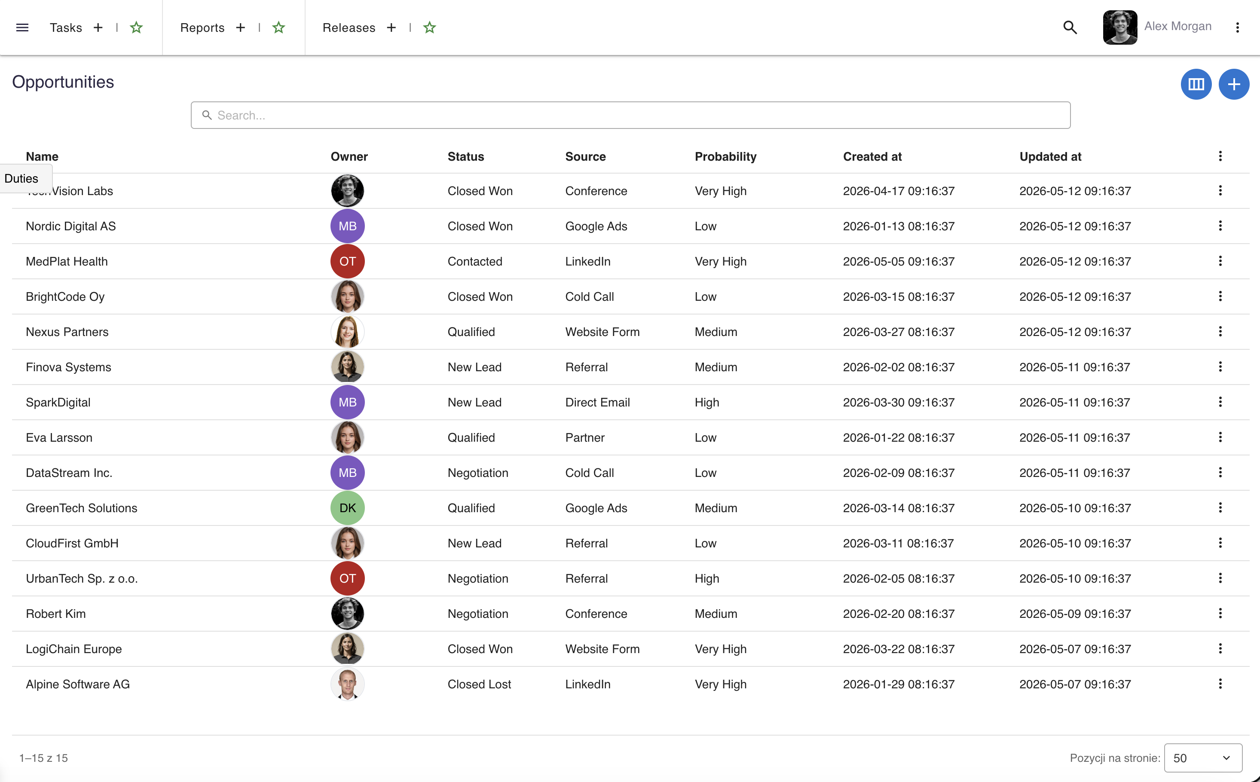Open row actions for Finova Systems
This screenshot has width=1260, height=782.
1220,367
